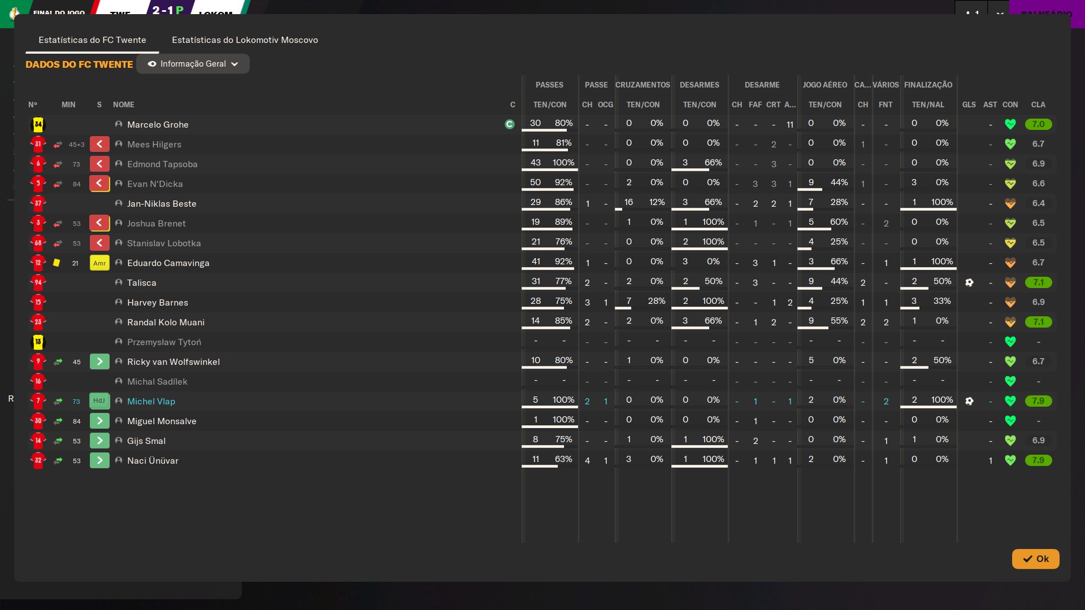Click the JOGO AÉREO column group header
The width and height of the screenshot is (1085, 610).
[x=824, y=85]
